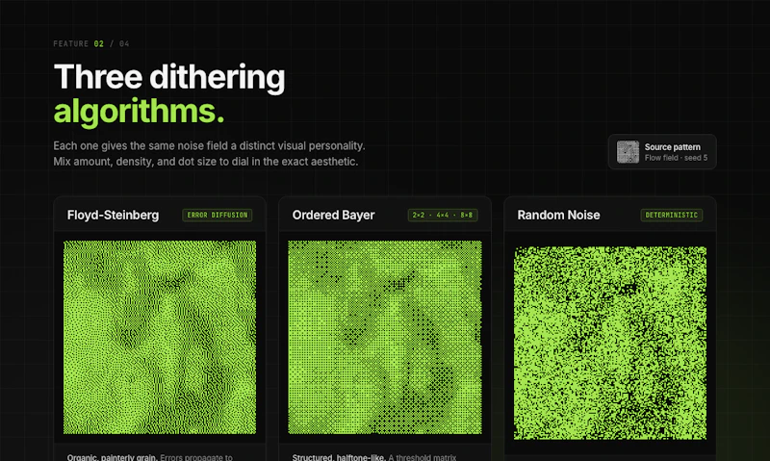Click the DETERMINISTIC badge

[671, 215]
